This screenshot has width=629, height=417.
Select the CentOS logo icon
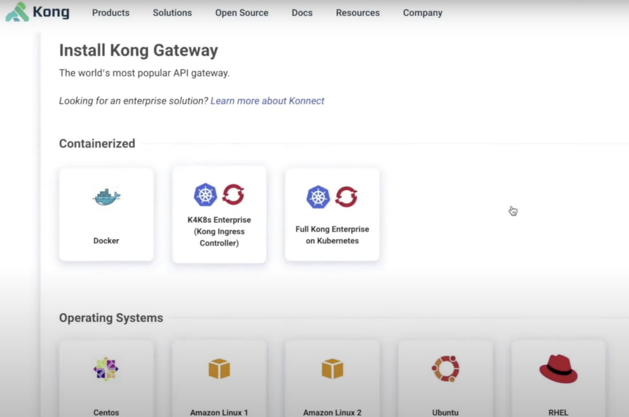pos(106,369)
